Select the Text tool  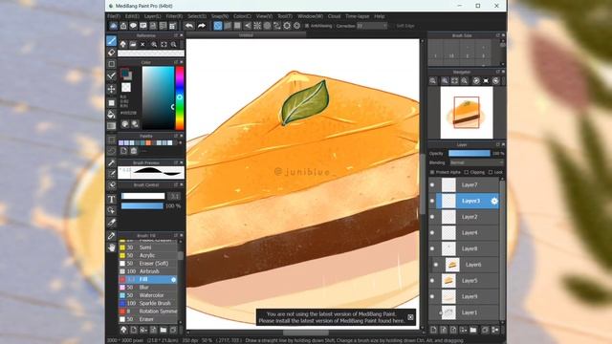[x=111, y=200]
